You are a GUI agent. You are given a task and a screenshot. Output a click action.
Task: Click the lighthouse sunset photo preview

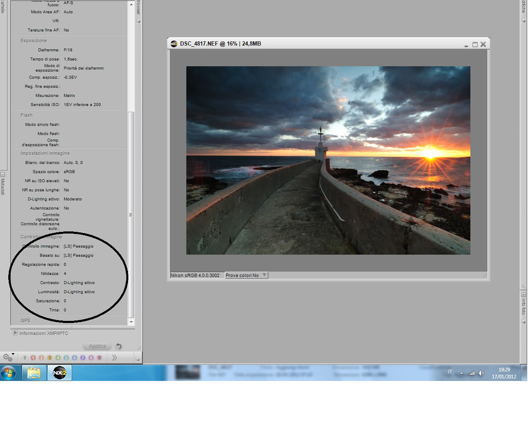click(x=328, y=160)
